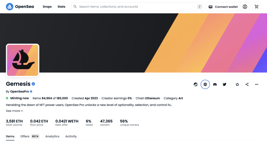The image size is (267, 146).
Task: Click the Creator earnings 0% text
Action: tap(117, 98)
